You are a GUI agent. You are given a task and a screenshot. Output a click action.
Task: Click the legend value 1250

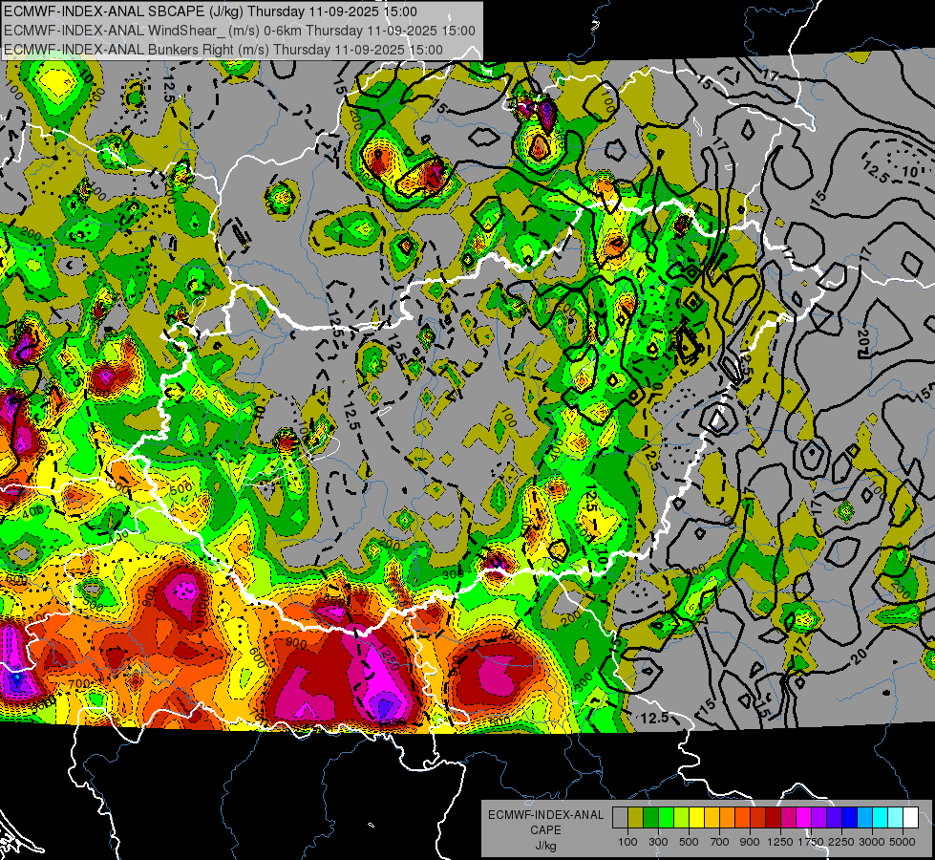click(780, 842)
